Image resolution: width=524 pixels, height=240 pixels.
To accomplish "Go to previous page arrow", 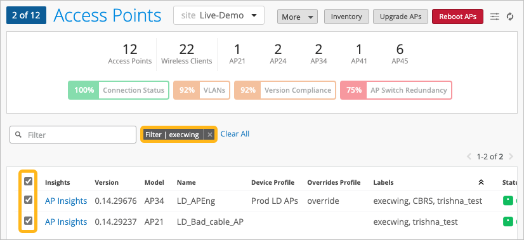I will [469, 156].
